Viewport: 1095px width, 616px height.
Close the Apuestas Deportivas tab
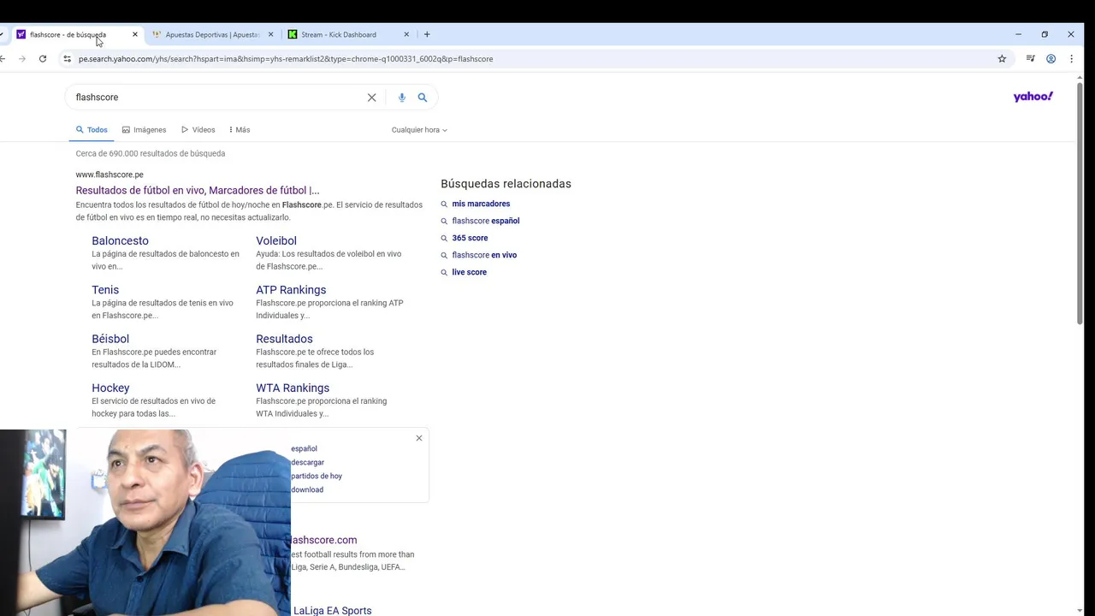coord(270,35)
